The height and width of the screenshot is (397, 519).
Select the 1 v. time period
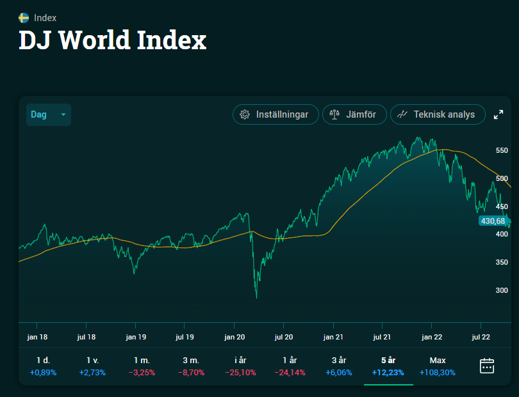92,366
